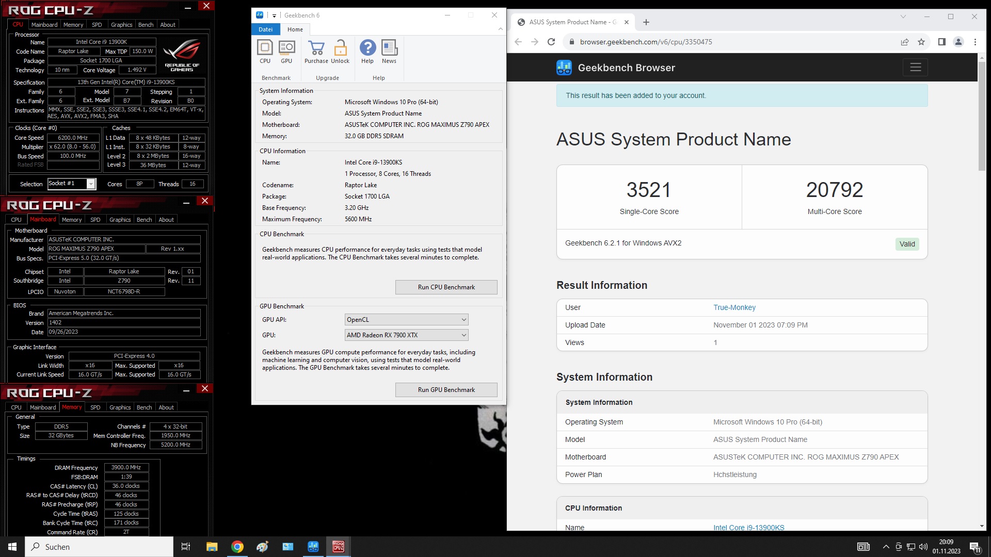Click the taskbar clock showing 20:09
The width and height of the screenshot is (991, 557).
click(x=946, y=547)
